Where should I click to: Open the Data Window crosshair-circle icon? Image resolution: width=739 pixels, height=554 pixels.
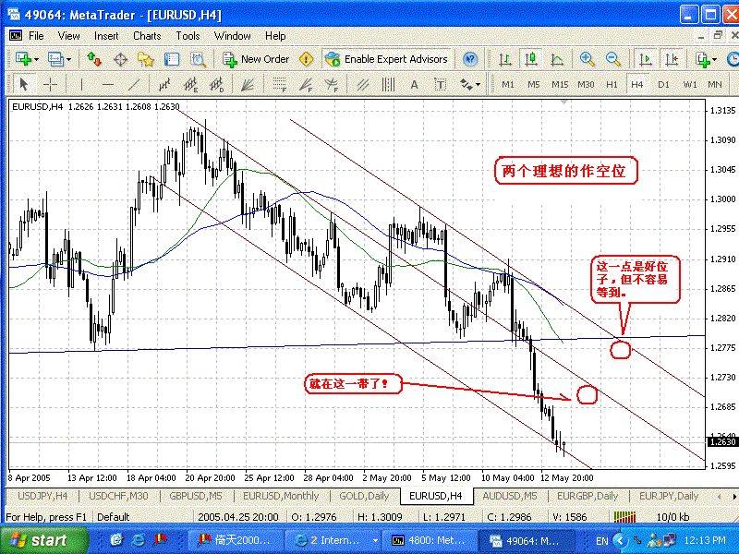(x=121, y=59)
